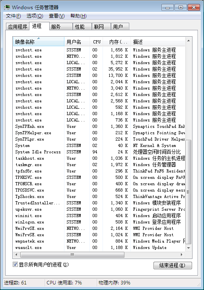This screenshot has width=204, height=290.
Task: Select the wininit.exe process
Action: [x=99, y=216]
